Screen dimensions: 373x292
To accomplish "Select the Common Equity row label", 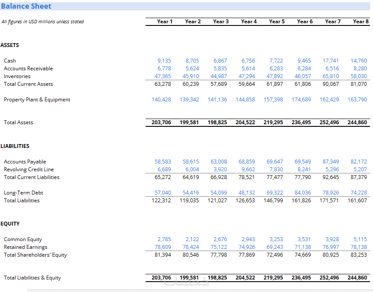I will click(23, 239).
